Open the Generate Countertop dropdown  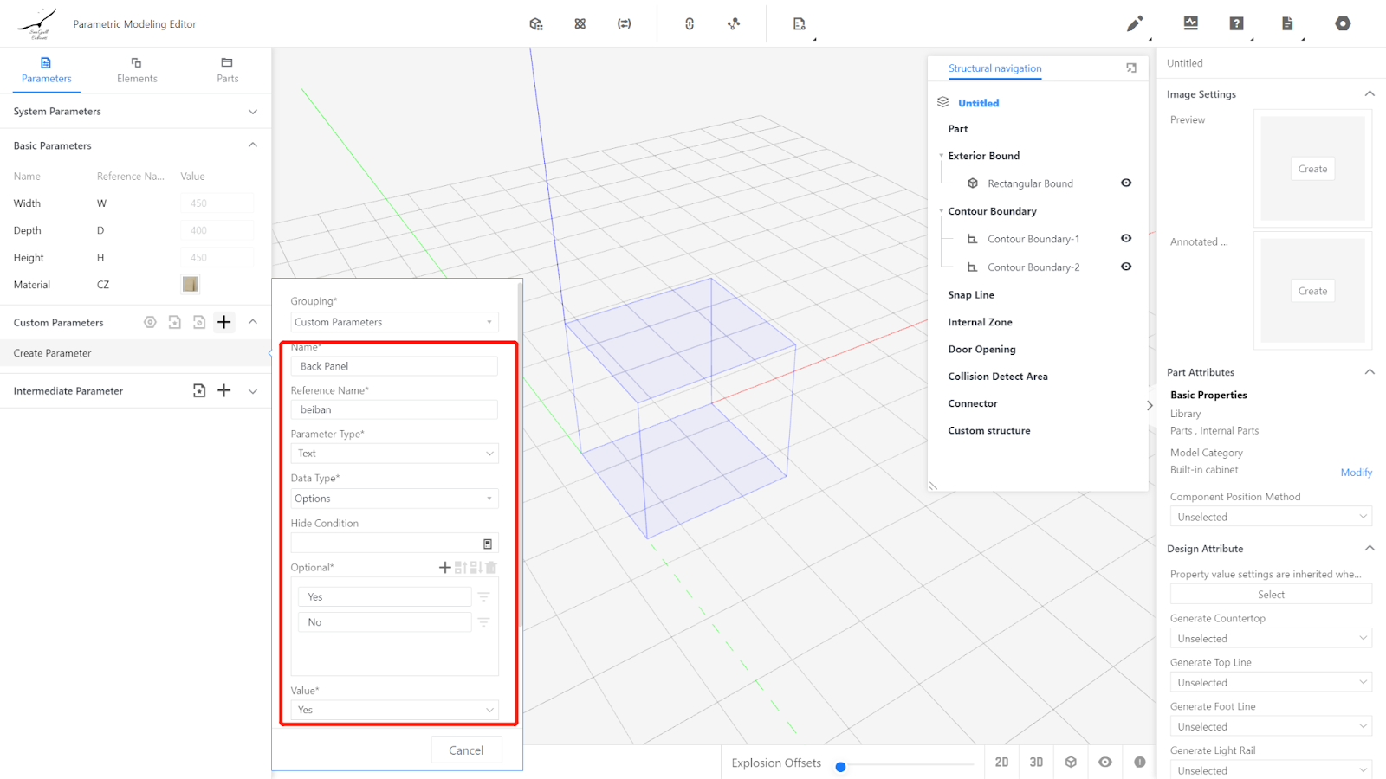click(x=1271, y=639)
